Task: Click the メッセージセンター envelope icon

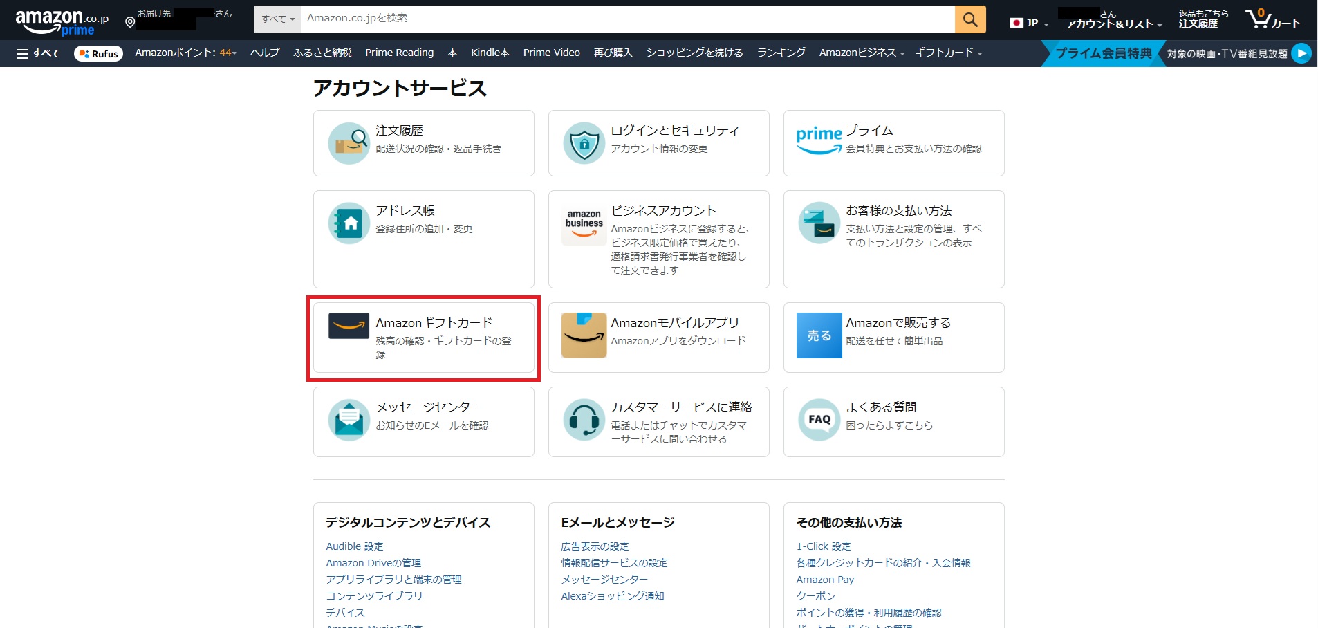Action: click(x=349, y=420)
